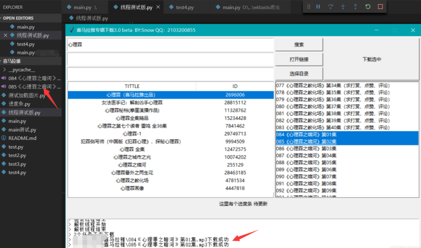421x248 pixels.
Task: Click the 选择目录 button
Action: click(x=299, y=74)
